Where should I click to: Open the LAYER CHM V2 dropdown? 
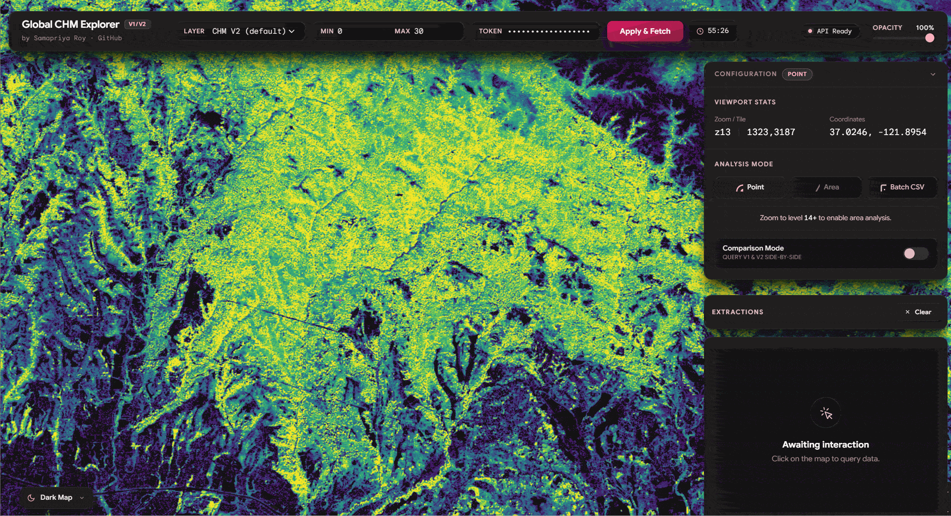[253, 31]
